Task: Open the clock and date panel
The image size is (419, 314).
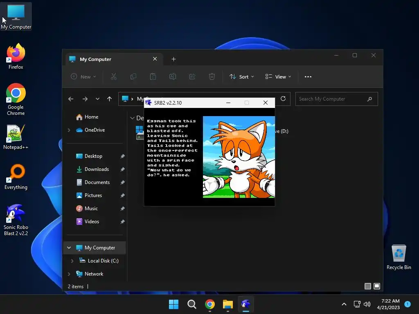Action: pyautogui.click(x=388, y=304)
